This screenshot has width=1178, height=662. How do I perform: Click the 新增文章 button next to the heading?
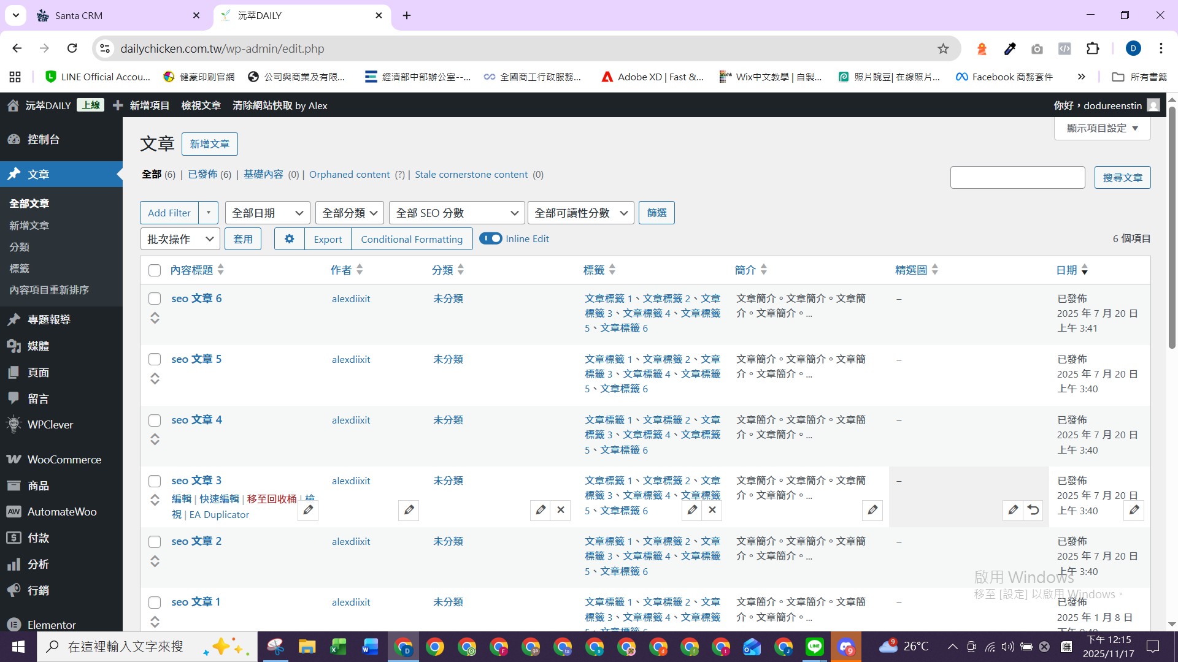pos(209,144)
